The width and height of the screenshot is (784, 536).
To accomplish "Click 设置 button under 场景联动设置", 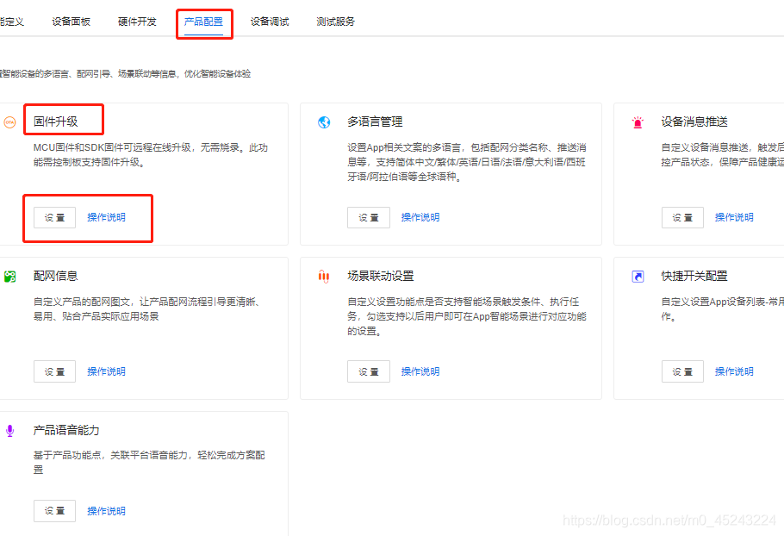I will tap(369, 371).
